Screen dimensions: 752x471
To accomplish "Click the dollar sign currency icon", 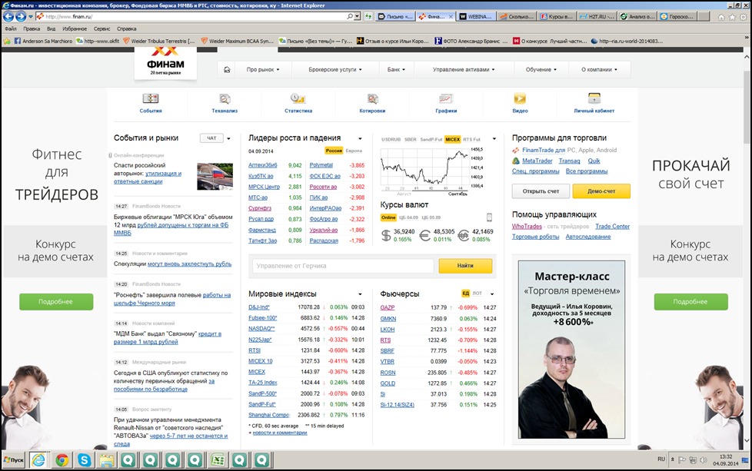I will (x=386, y=235).
